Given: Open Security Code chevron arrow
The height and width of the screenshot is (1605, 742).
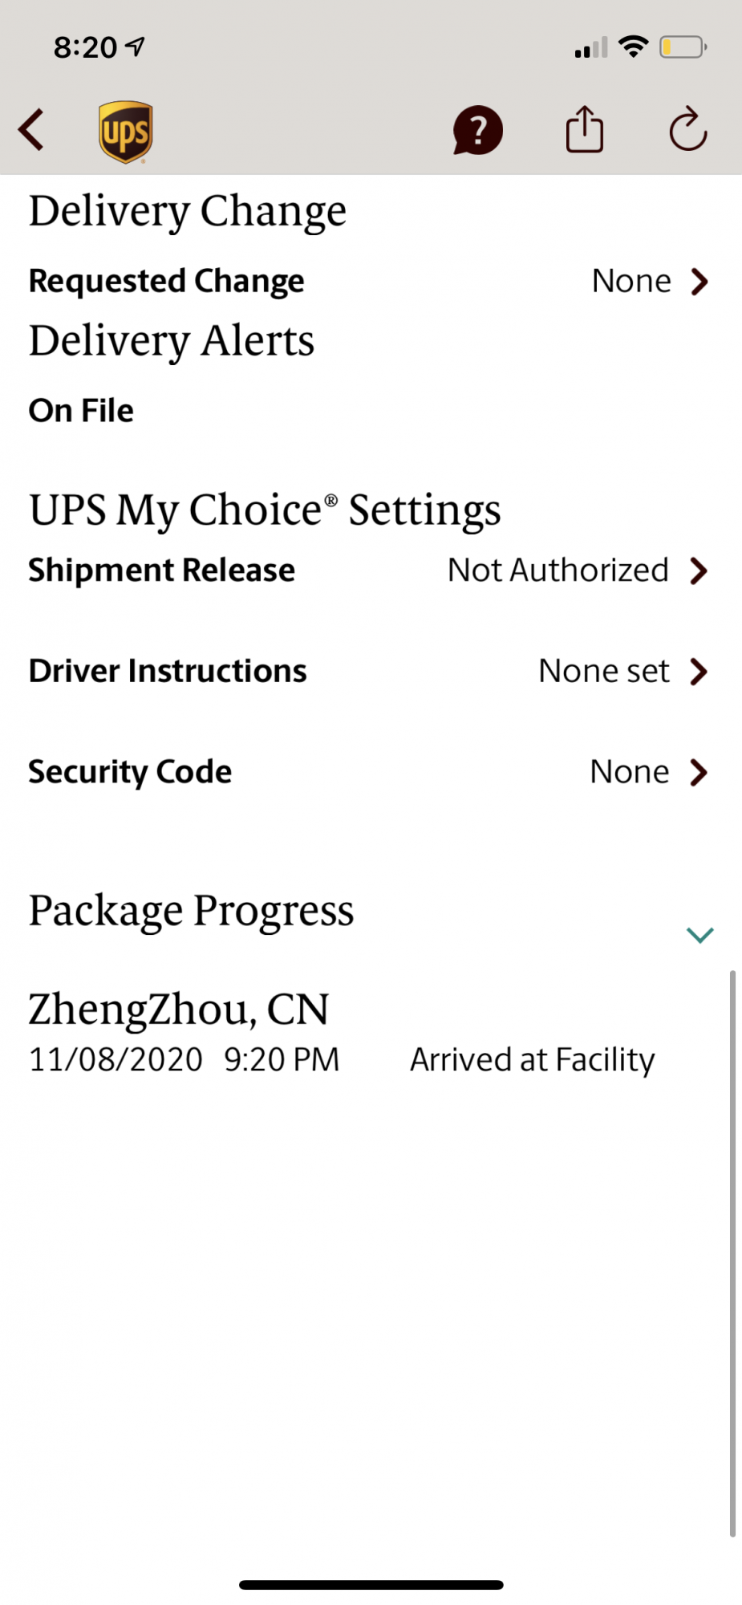Looking at the screenshot, I should pyautogui.click(x=699, y=772).
